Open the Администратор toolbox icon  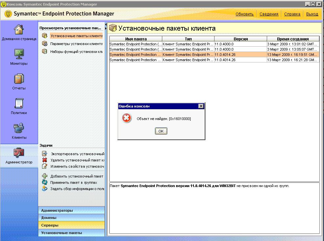(x=19, y=153)
